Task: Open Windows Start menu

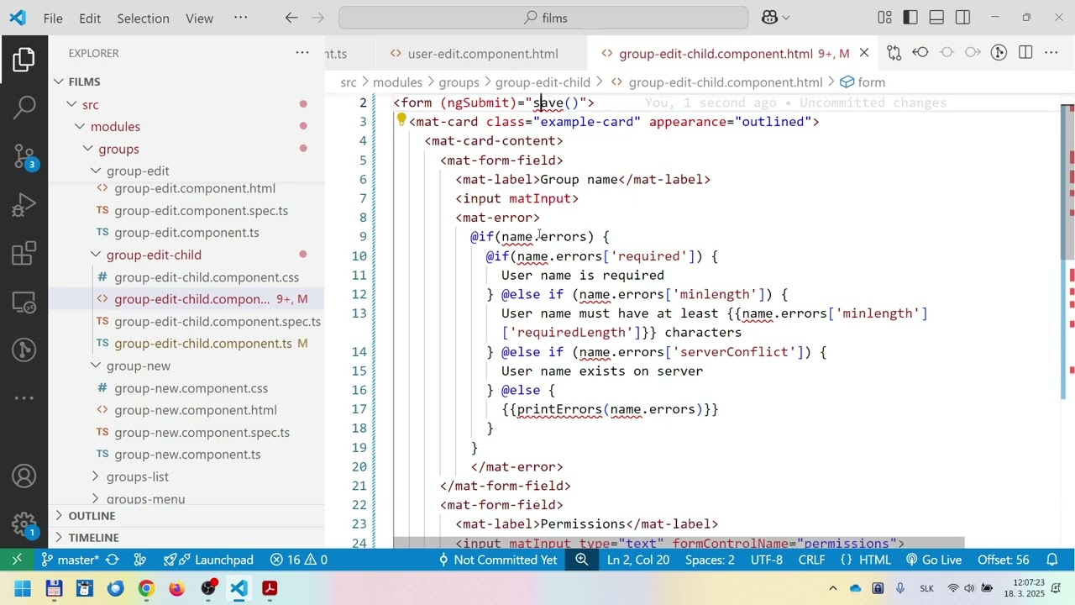Action: (23, 588)
